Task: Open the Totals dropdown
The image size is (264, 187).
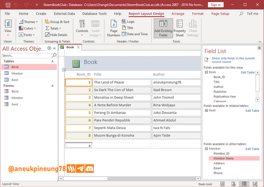Action: [53, 28]
